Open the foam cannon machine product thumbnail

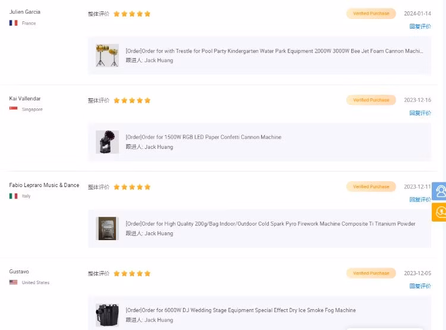pos(108,55)
